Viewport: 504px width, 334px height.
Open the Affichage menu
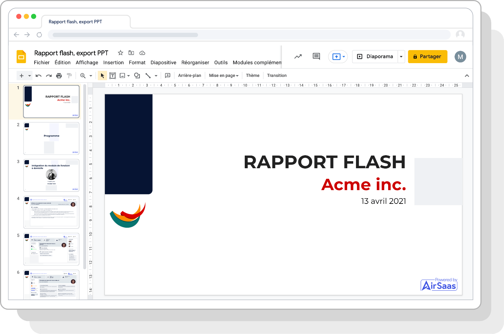[x=87, y=62]
